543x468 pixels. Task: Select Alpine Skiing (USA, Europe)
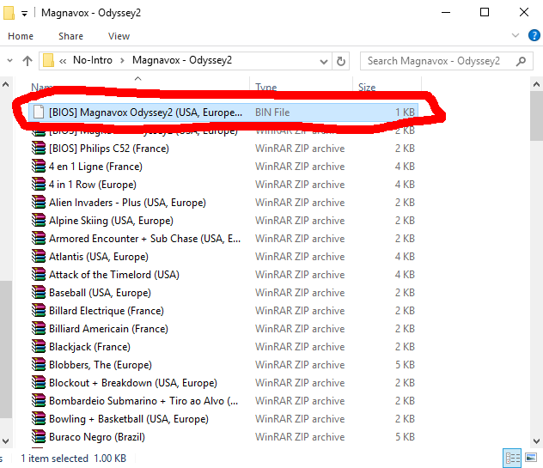[x=223, y=221]
